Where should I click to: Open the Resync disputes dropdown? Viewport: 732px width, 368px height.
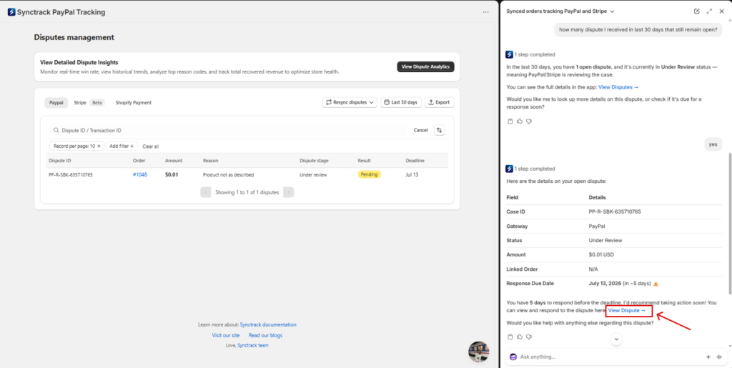[350, 102]
